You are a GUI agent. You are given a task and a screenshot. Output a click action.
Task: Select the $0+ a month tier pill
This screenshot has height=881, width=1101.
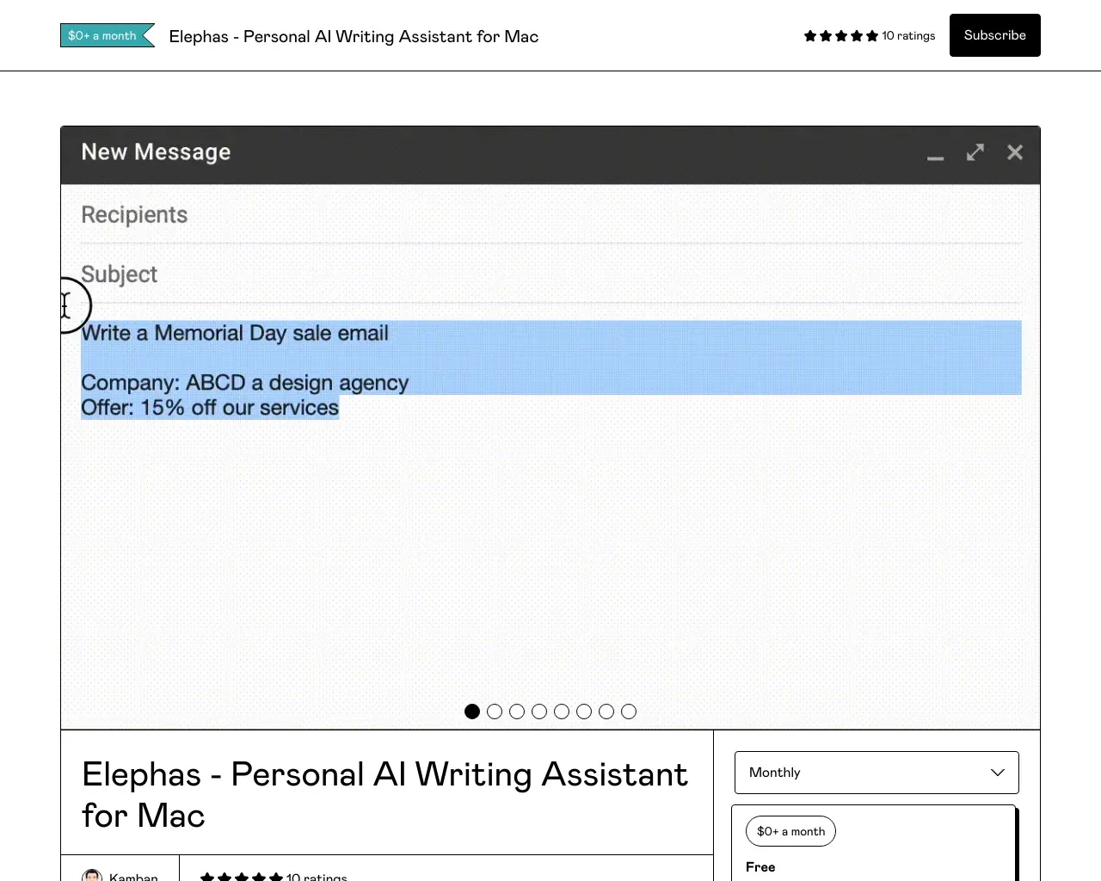pyautogui.click(x=790, y=831)
